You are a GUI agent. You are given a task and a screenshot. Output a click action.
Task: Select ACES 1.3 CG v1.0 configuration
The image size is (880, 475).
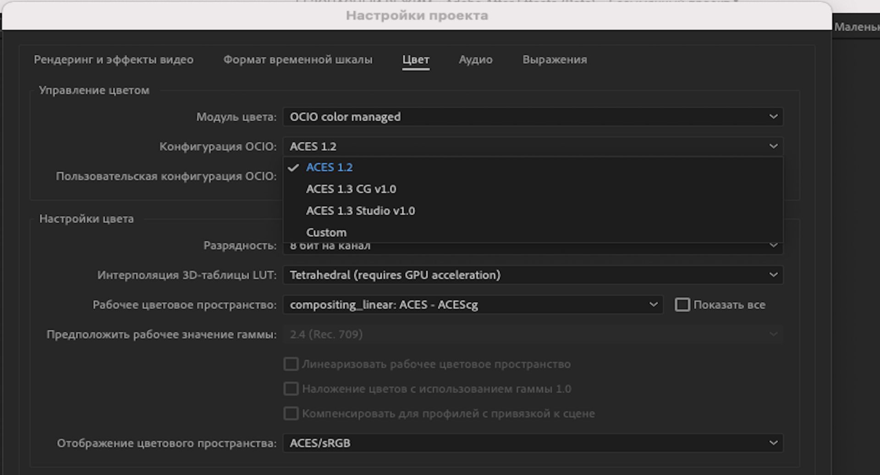click(351, 189)
